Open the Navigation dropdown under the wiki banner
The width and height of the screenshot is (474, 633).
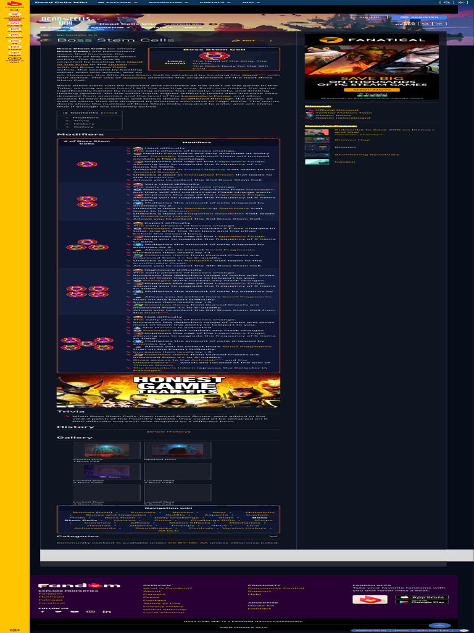tap(110, 28)
